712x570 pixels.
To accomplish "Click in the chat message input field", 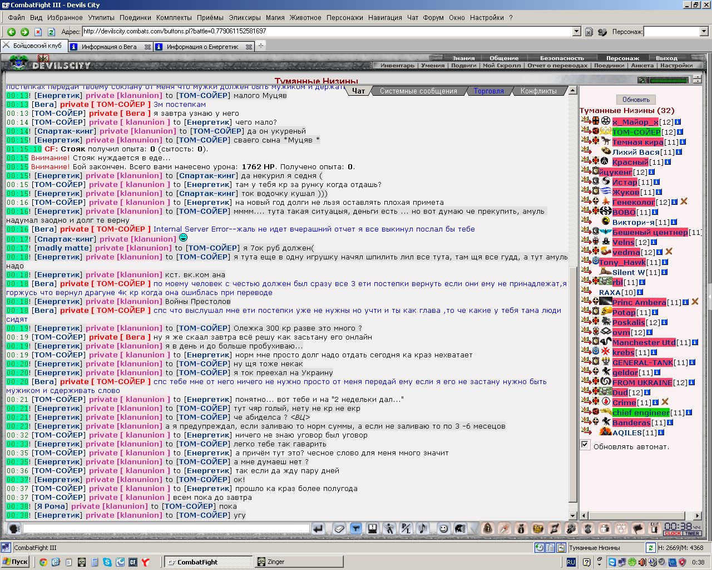I will [x=166, y=528].
